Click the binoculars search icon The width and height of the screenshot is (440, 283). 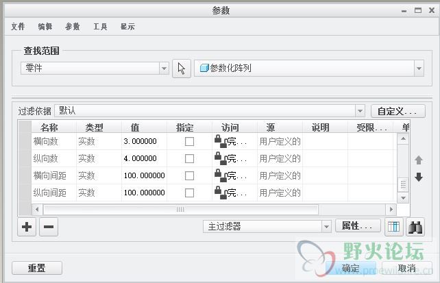415,227
